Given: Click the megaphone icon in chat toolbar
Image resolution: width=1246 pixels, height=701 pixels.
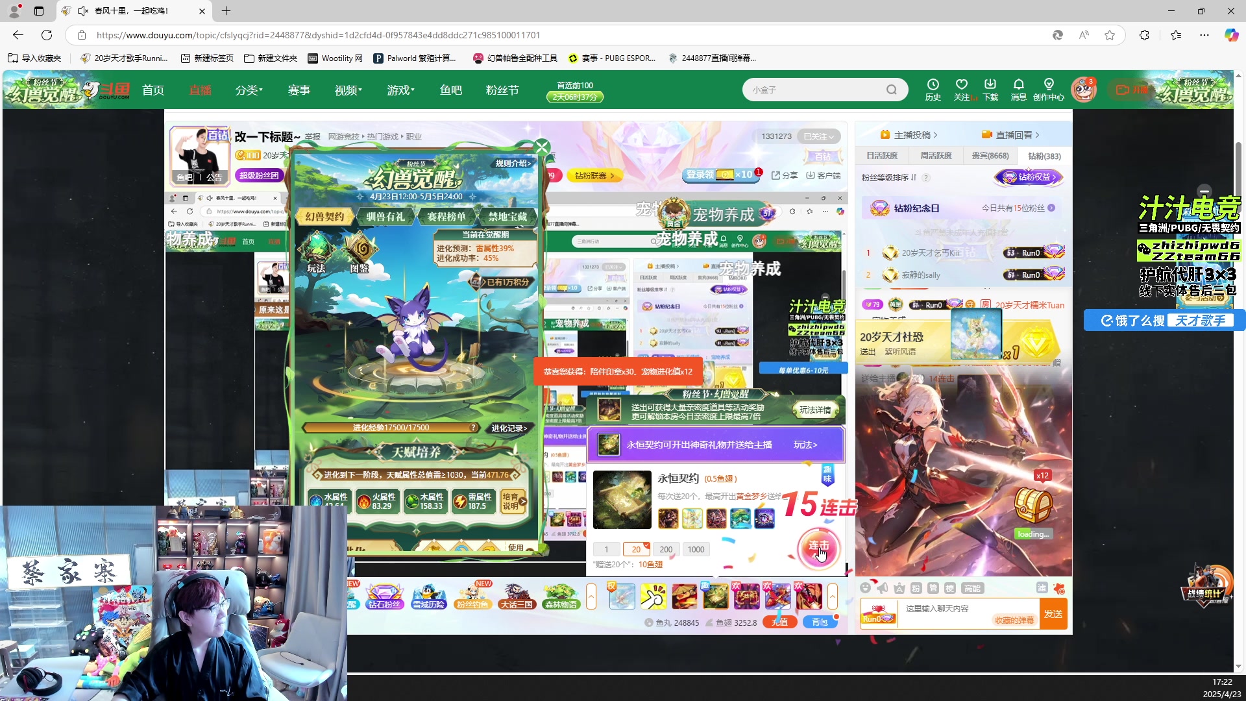Looking at the screenshot, I should tap(882, 588).
